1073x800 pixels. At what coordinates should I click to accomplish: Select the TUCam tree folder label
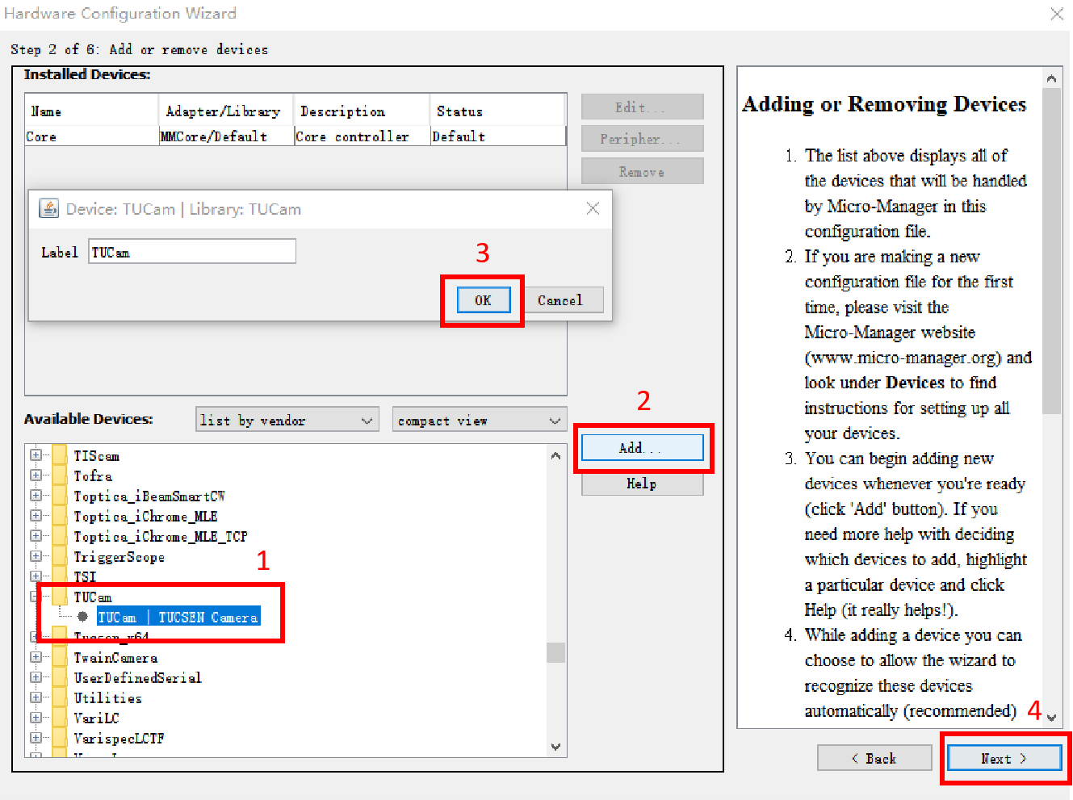click(x=93, y=597)
